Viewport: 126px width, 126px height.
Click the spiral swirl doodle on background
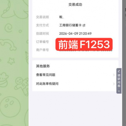(x=8, y=28)
